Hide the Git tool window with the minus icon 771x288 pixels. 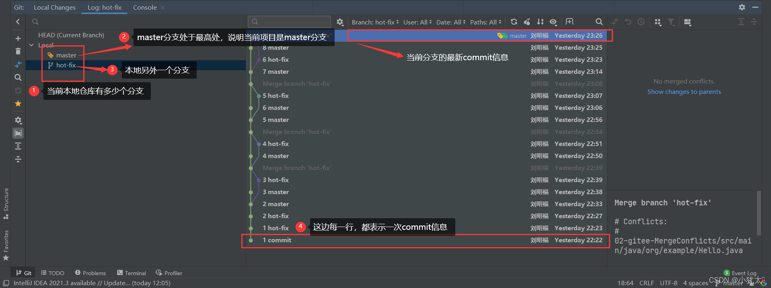tap(755, 7)
